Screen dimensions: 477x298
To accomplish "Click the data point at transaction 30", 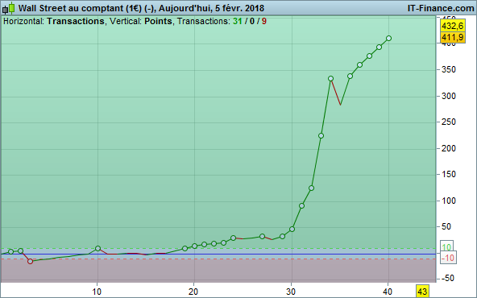I will pos(292,229).
